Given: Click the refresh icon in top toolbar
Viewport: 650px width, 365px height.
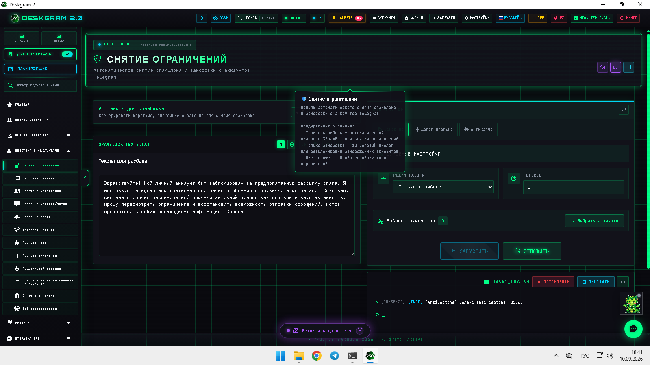Looking at the screenshot, I should click(x=202, y=18).
